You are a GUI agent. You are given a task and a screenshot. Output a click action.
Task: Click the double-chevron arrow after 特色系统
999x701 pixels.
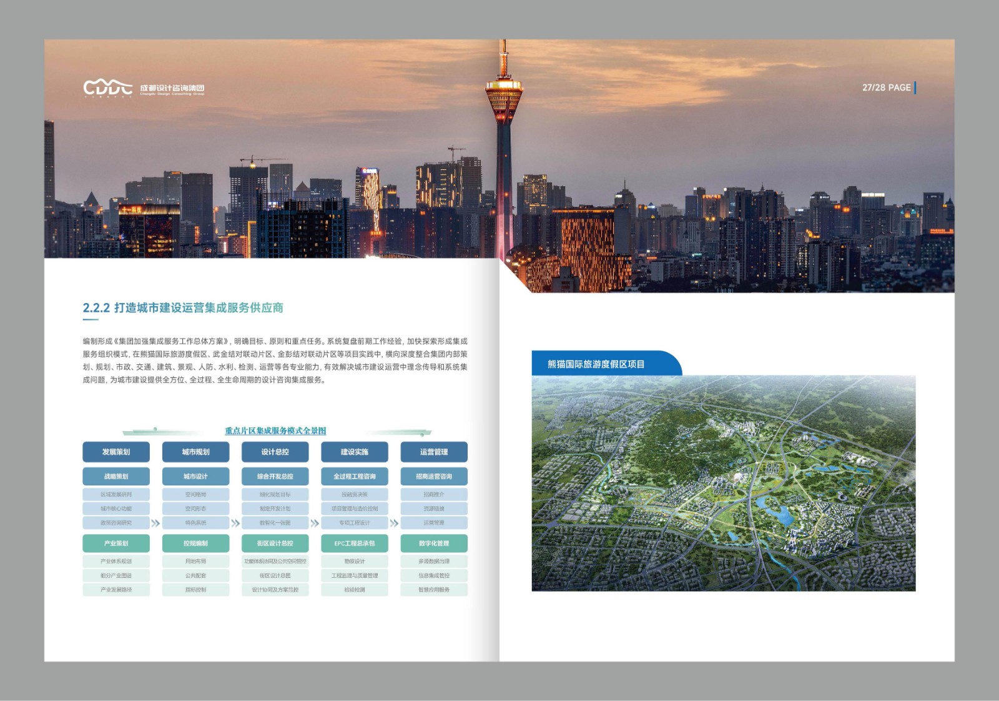pyautogui.click(x=235, y=523)
